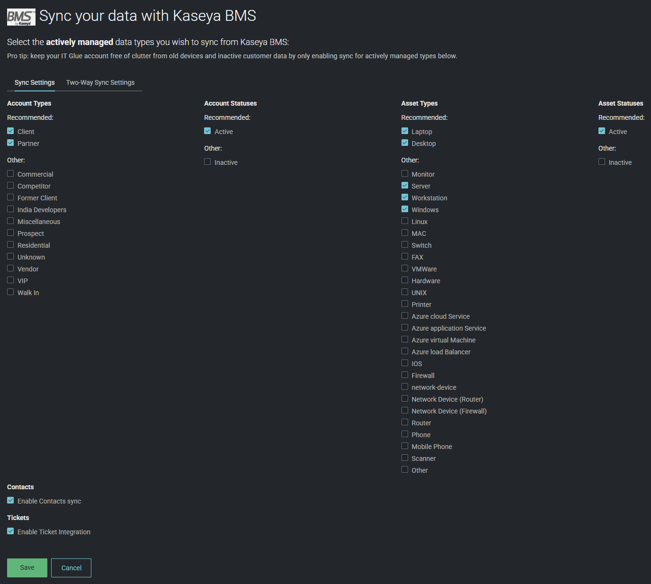Click the Save button
The image size is (651, 584).
tap(27, 567)
